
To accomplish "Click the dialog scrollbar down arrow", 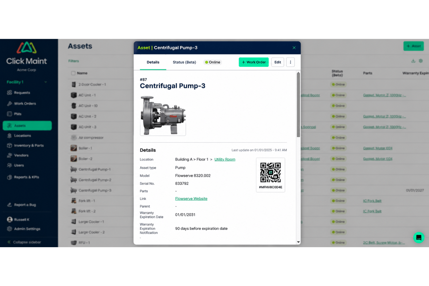I will (x=298, y=242).
